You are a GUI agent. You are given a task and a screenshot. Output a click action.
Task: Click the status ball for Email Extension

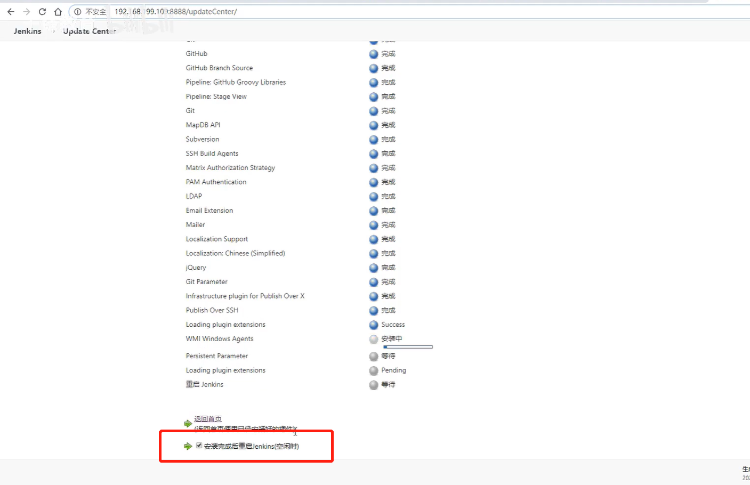click(x=374, y=211)
